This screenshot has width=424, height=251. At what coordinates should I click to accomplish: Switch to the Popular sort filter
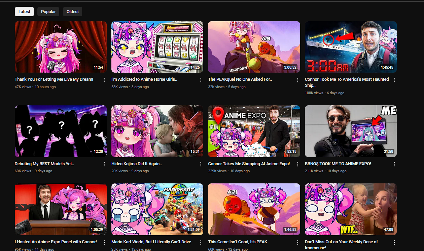48,11
